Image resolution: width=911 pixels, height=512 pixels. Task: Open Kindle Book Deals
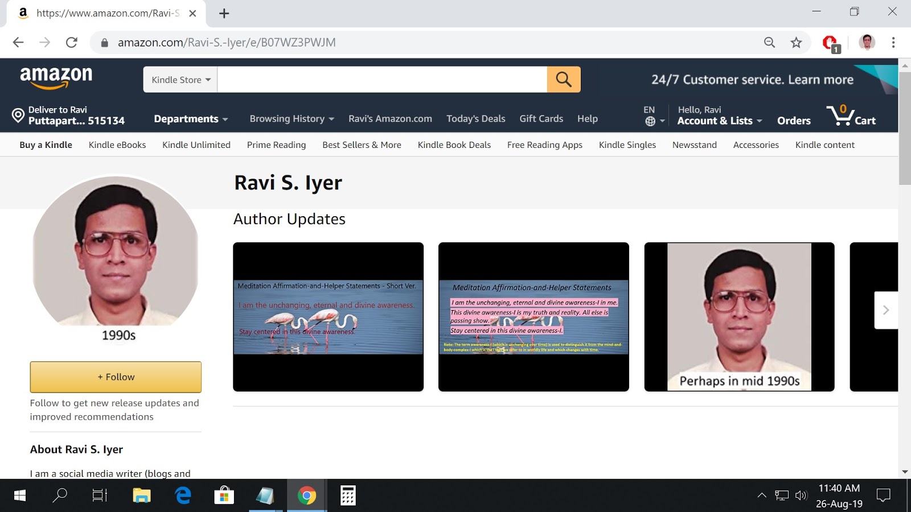point(454,145)
